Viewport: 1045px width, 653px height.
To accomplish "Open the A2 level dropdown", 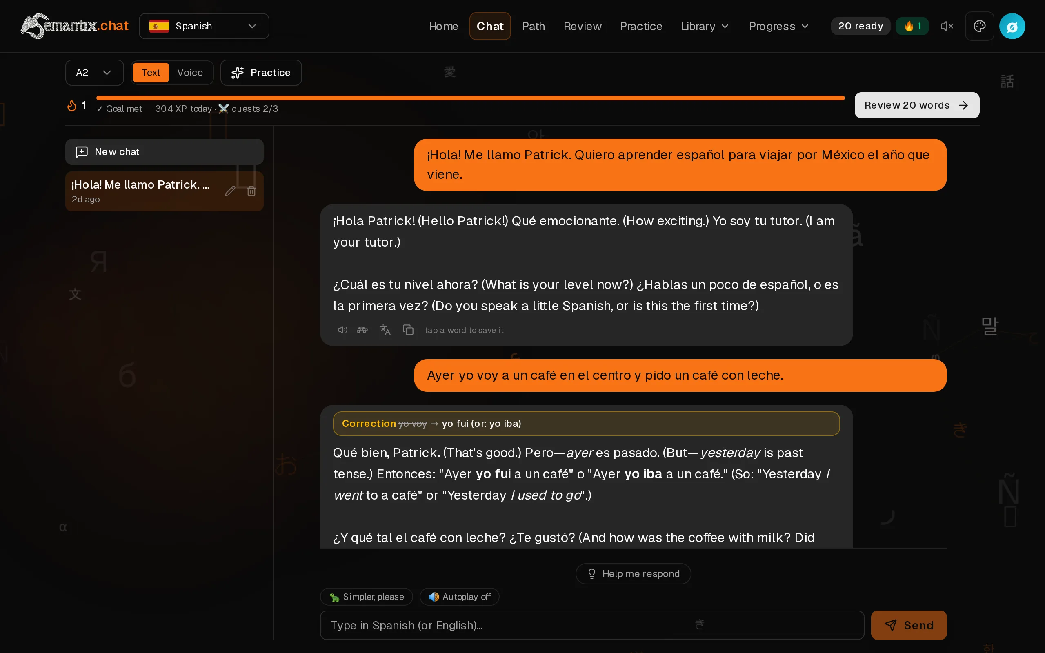I will tap(95, 73).
